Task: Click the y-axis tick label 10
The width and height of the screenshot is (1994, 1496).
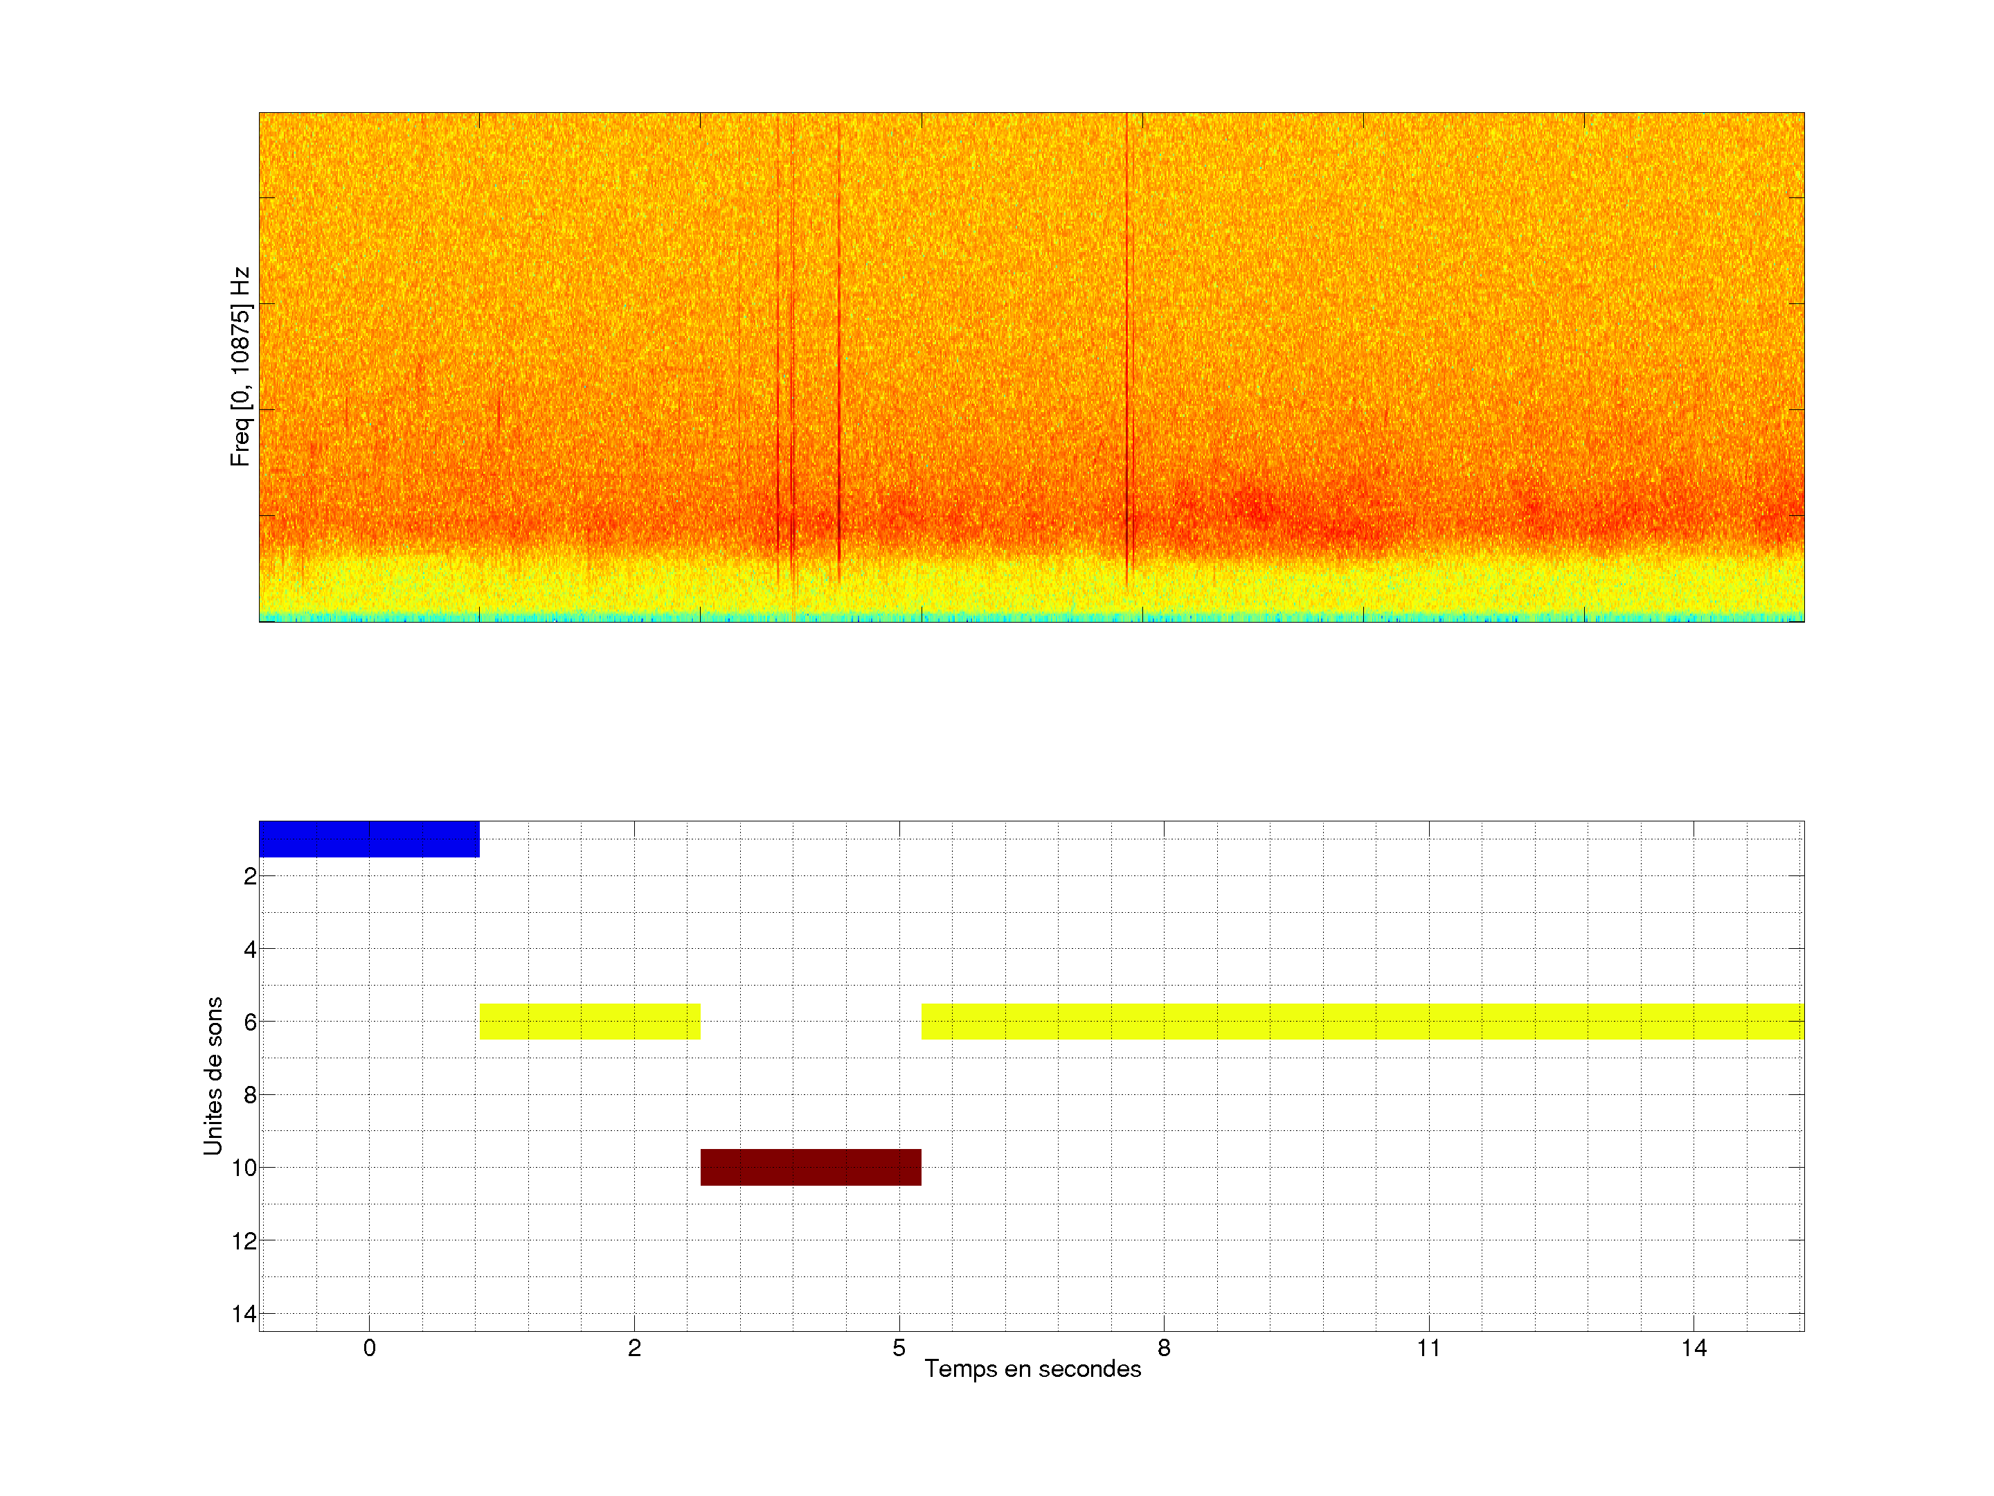Action: tap(244, 1168)
